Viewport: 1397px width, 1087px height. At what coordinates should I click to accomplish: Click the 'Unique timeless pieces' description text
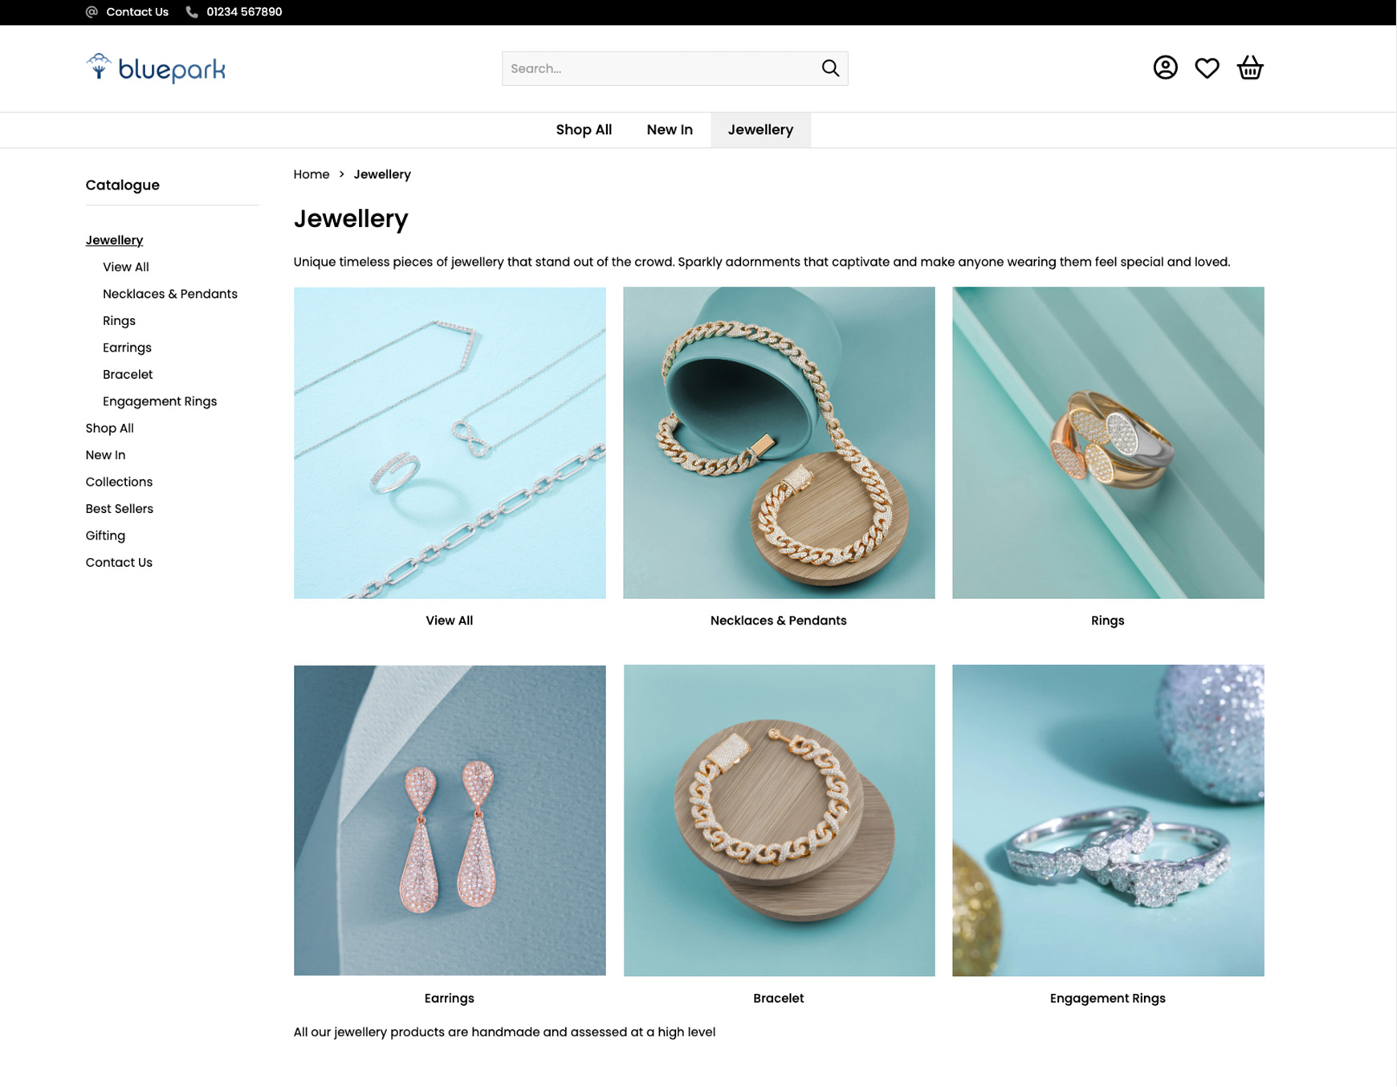[762, 262]
